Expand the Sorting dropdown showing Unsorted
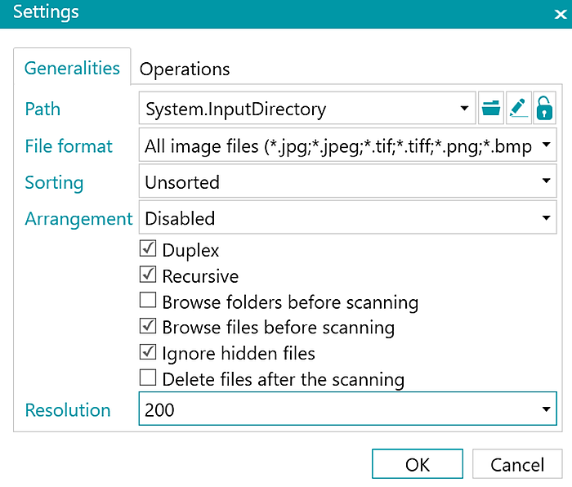Screen dimensions: 572x487 click(347, 181)
